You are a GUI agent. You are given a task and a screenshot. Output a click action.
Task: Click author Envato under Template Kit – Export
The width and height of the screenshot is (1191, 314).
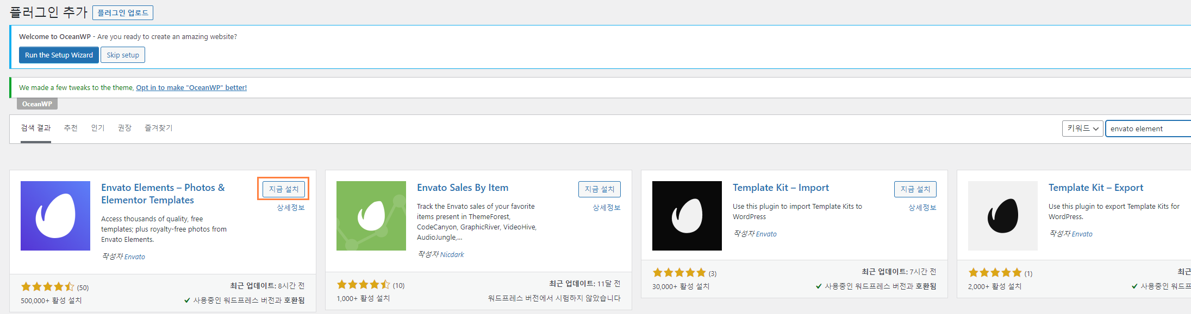(1082, 234)
